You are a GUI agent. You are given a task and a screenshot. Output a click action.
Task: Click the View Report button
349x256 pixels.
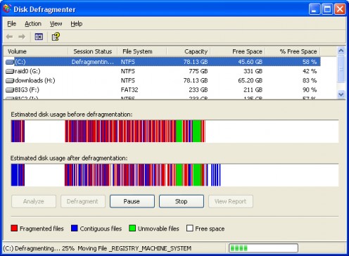[x=231, y=201]
